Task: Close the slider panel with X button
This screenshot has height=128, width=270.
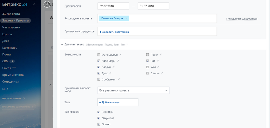Action: (47, 4)
